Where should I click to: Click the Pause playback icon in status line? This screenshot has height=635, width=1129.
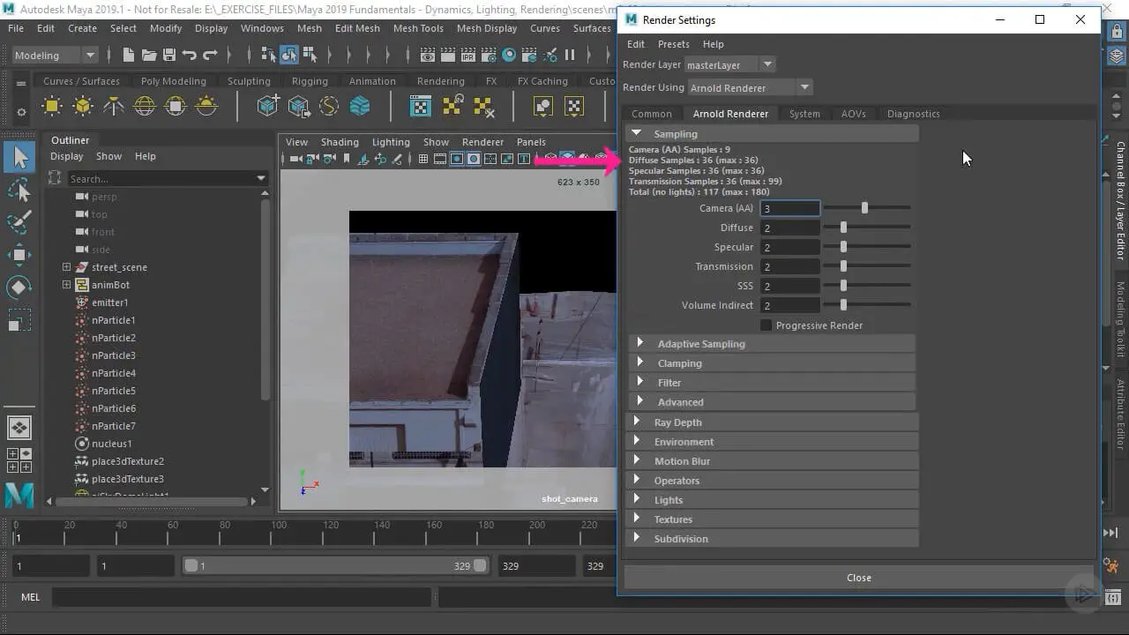tap(570, 55)
